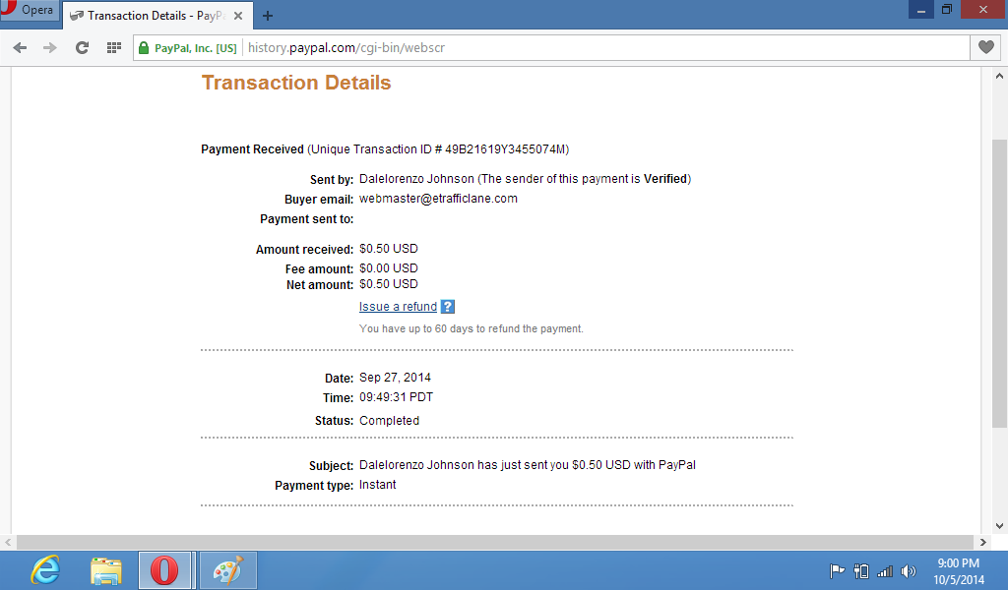Open the volume speaker tray icon
The width and height of the screenshot is (1008, 590).
[909, 570]
